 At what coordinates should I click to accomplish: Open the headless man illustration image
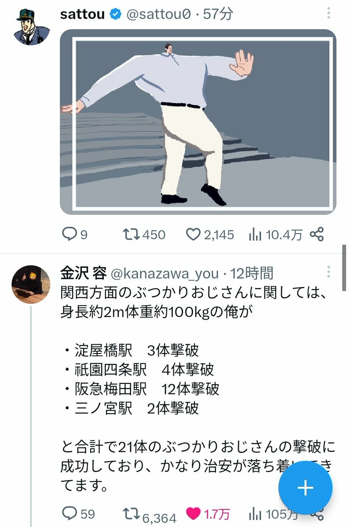coord(198,122)
